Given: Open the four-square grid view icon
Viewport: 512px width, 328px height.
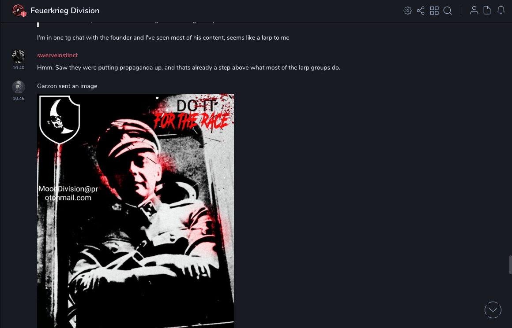Looking at the screenshot, I should coord(434,11).
